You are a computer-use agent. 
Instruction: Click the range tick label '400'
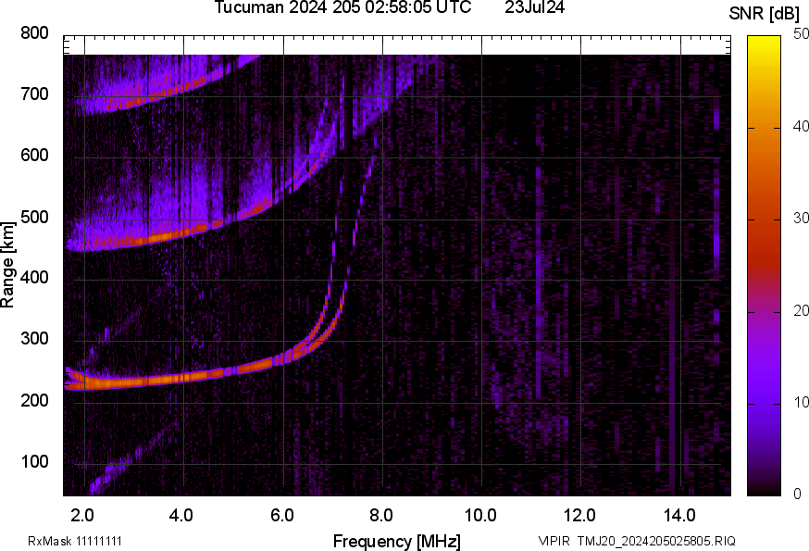[34, 278]
